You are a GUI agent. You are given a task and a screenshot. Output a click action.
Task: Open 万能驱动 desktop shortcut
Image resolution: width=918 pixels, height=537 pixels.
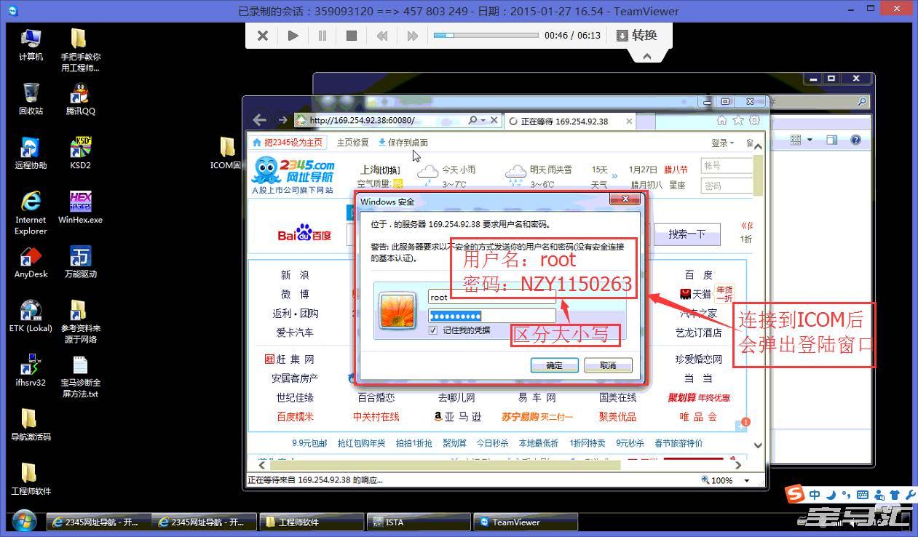tap(80, 263)
